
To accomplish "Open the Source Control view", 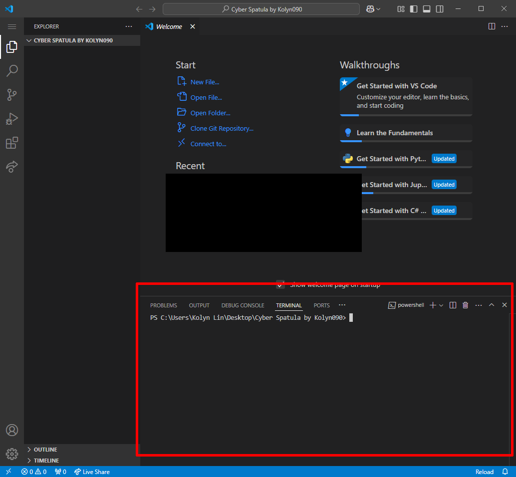I will tap(12, 95).
